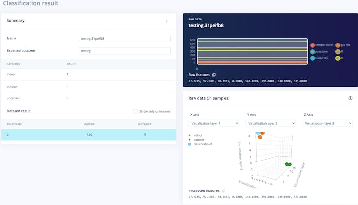Viewport: 358px width, 205px height.
Task: Click the Outdoor column header
Action: tap(145, 124)
